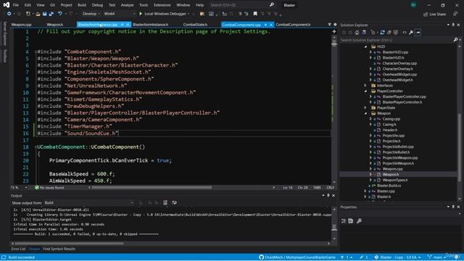Open Error List tab
The height and width of the screenshot is (261, 464).
click(x=18, y=249)
